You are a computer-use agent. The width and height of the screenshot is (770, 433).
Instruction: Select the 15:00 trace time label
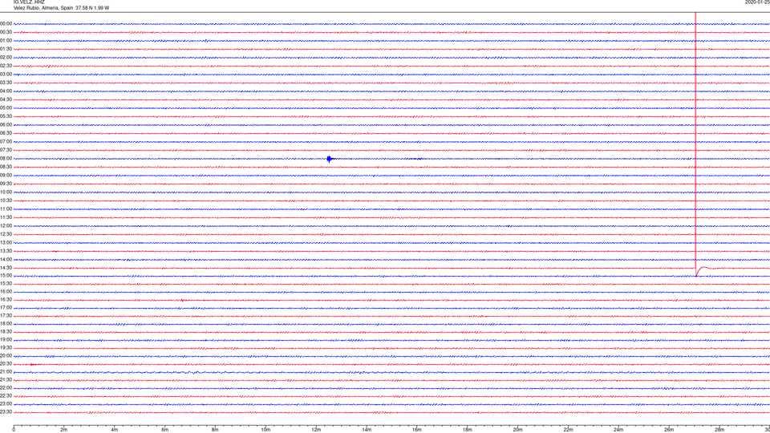click(6, 275)
